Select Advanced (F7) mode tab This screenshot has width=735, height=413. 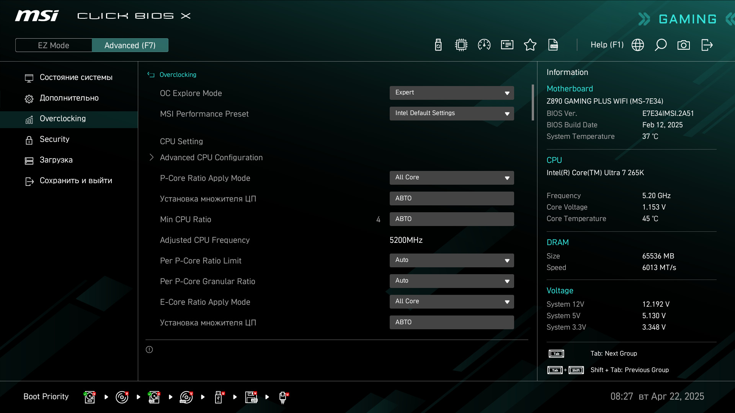click(130, 45)
